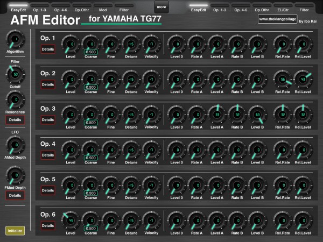Screen dimensions: 323x242
Task: Open Details under Resonance
Action: (x=15, y=120)
